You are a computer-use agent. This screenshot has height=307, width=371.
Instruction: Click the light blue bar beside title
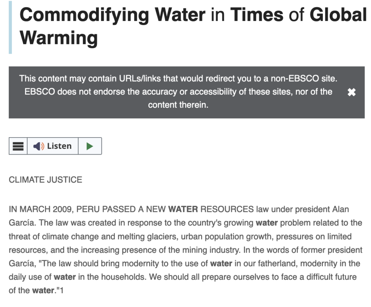point(10,27)
